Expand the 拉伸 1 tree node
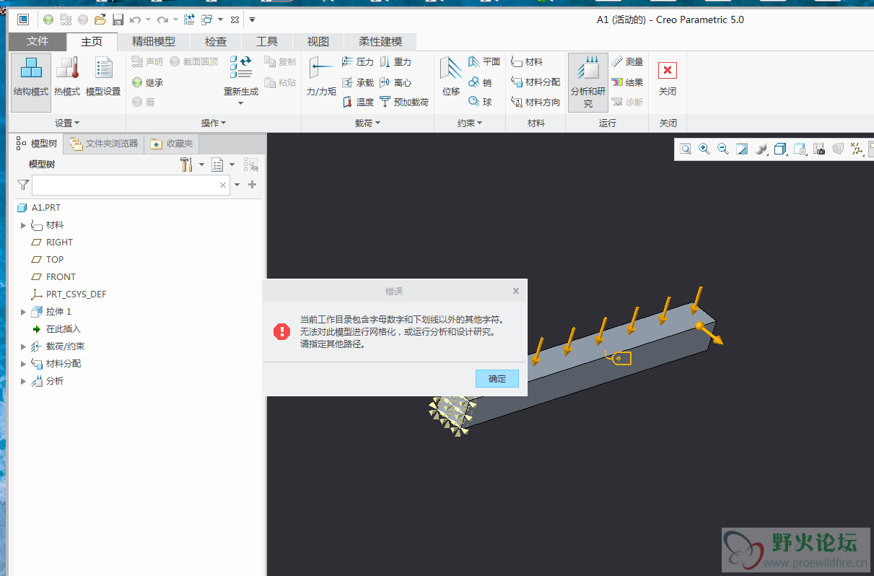The image size is (874, 576). point(23,312)
